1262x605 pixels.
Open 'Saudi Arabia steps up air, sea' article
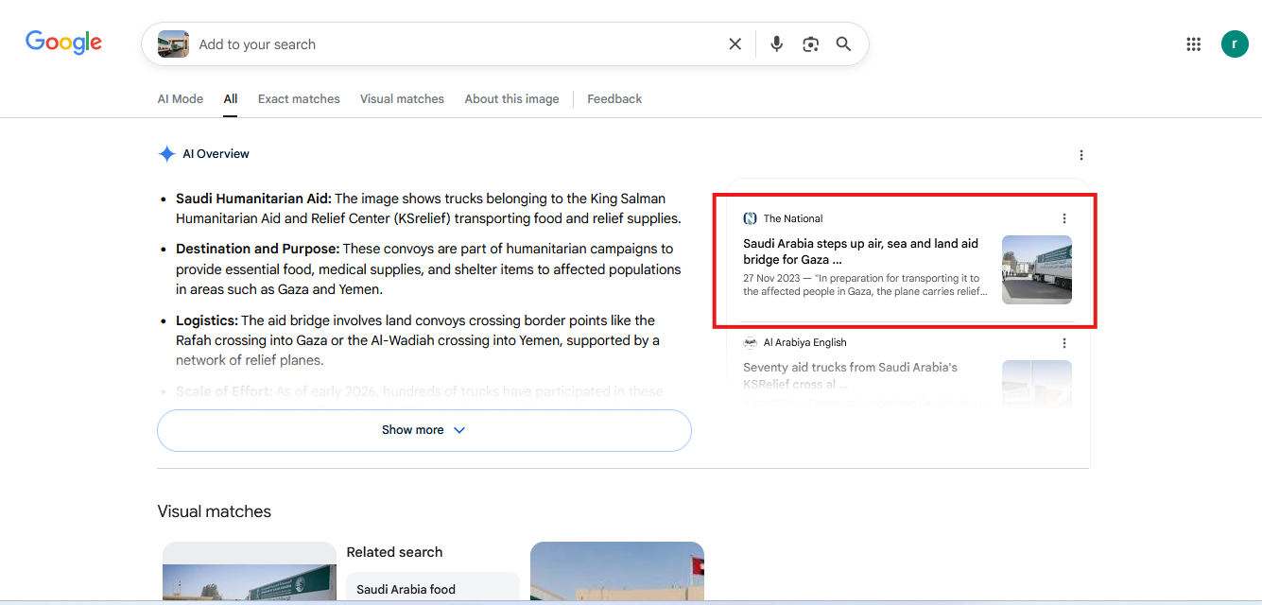860,251
